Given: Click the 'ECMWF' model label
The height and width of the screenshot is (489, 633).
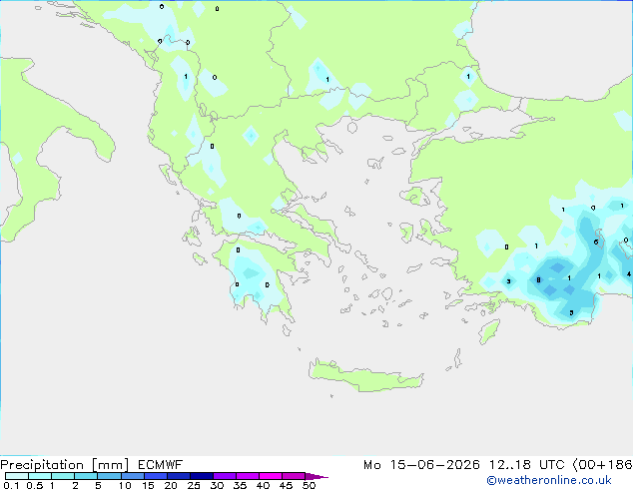Looking at the screenshot, I should [x=161, y=465].
